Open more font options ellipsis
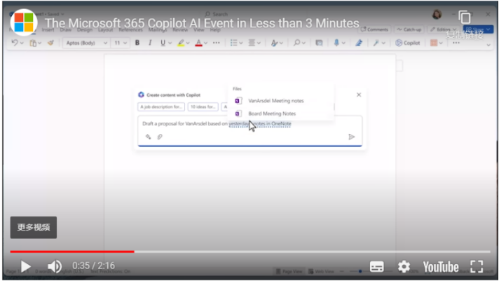Viewport: 499px width, 281px height. click(x=217, y=43)
